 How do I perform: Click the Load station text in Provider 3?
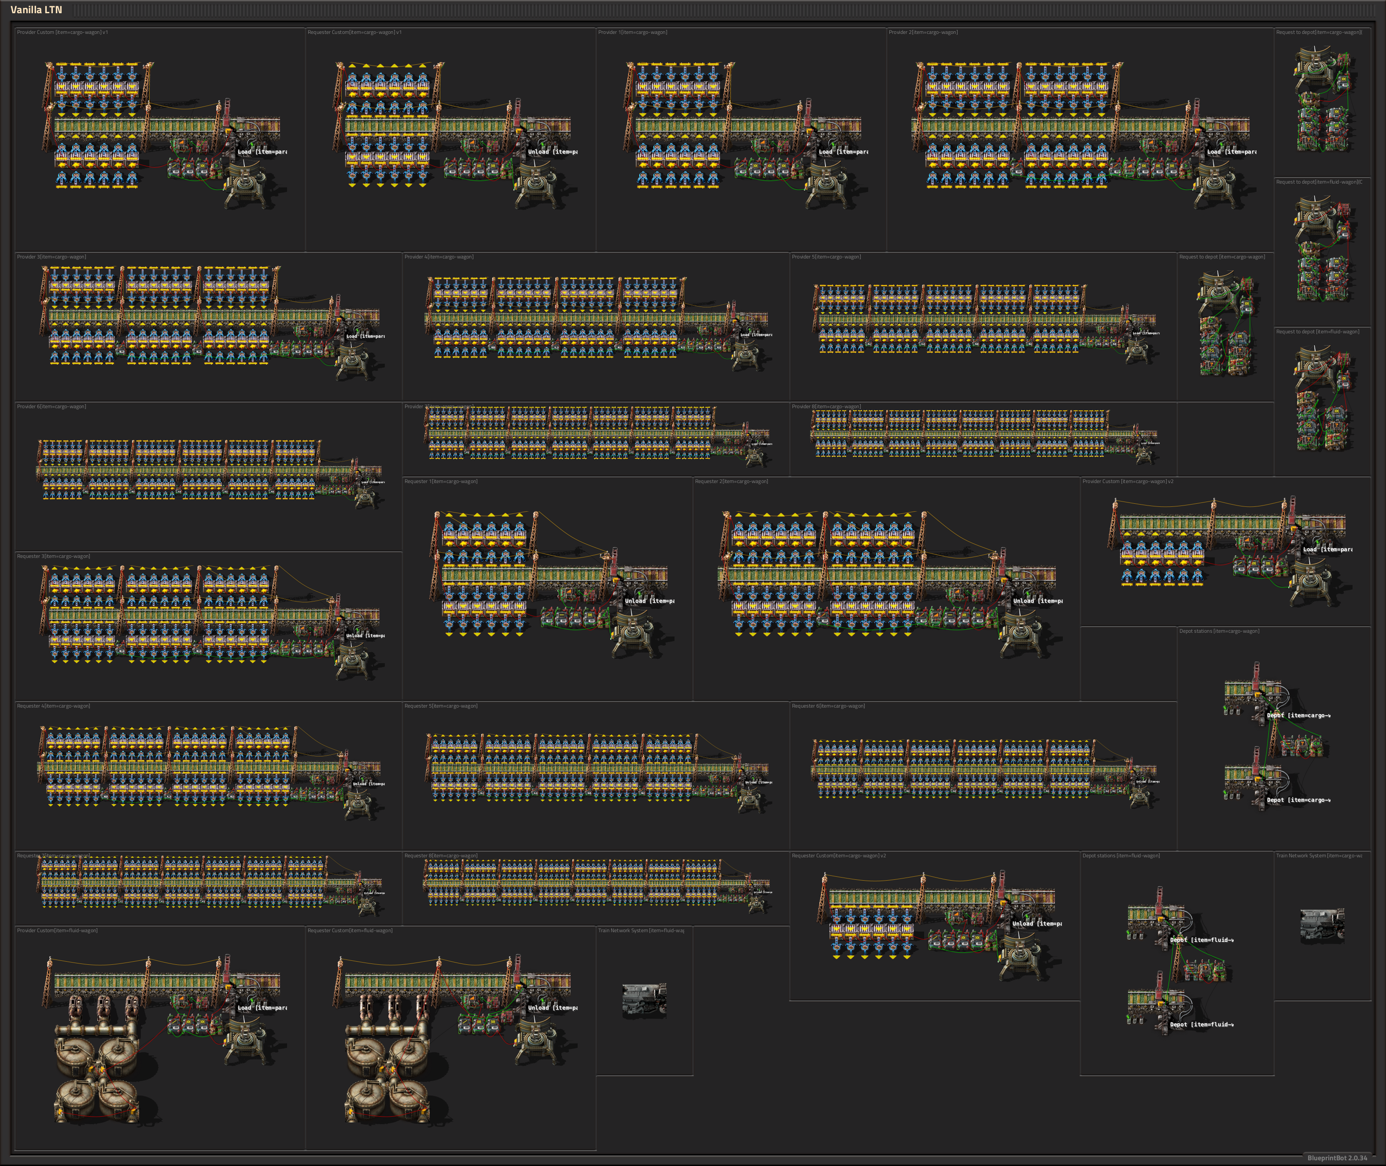click(365, 336)
